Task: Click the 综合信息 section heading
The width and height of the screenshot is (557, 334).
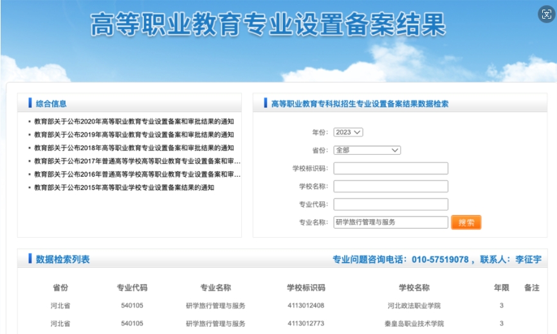Action: (x=51, y=104)
